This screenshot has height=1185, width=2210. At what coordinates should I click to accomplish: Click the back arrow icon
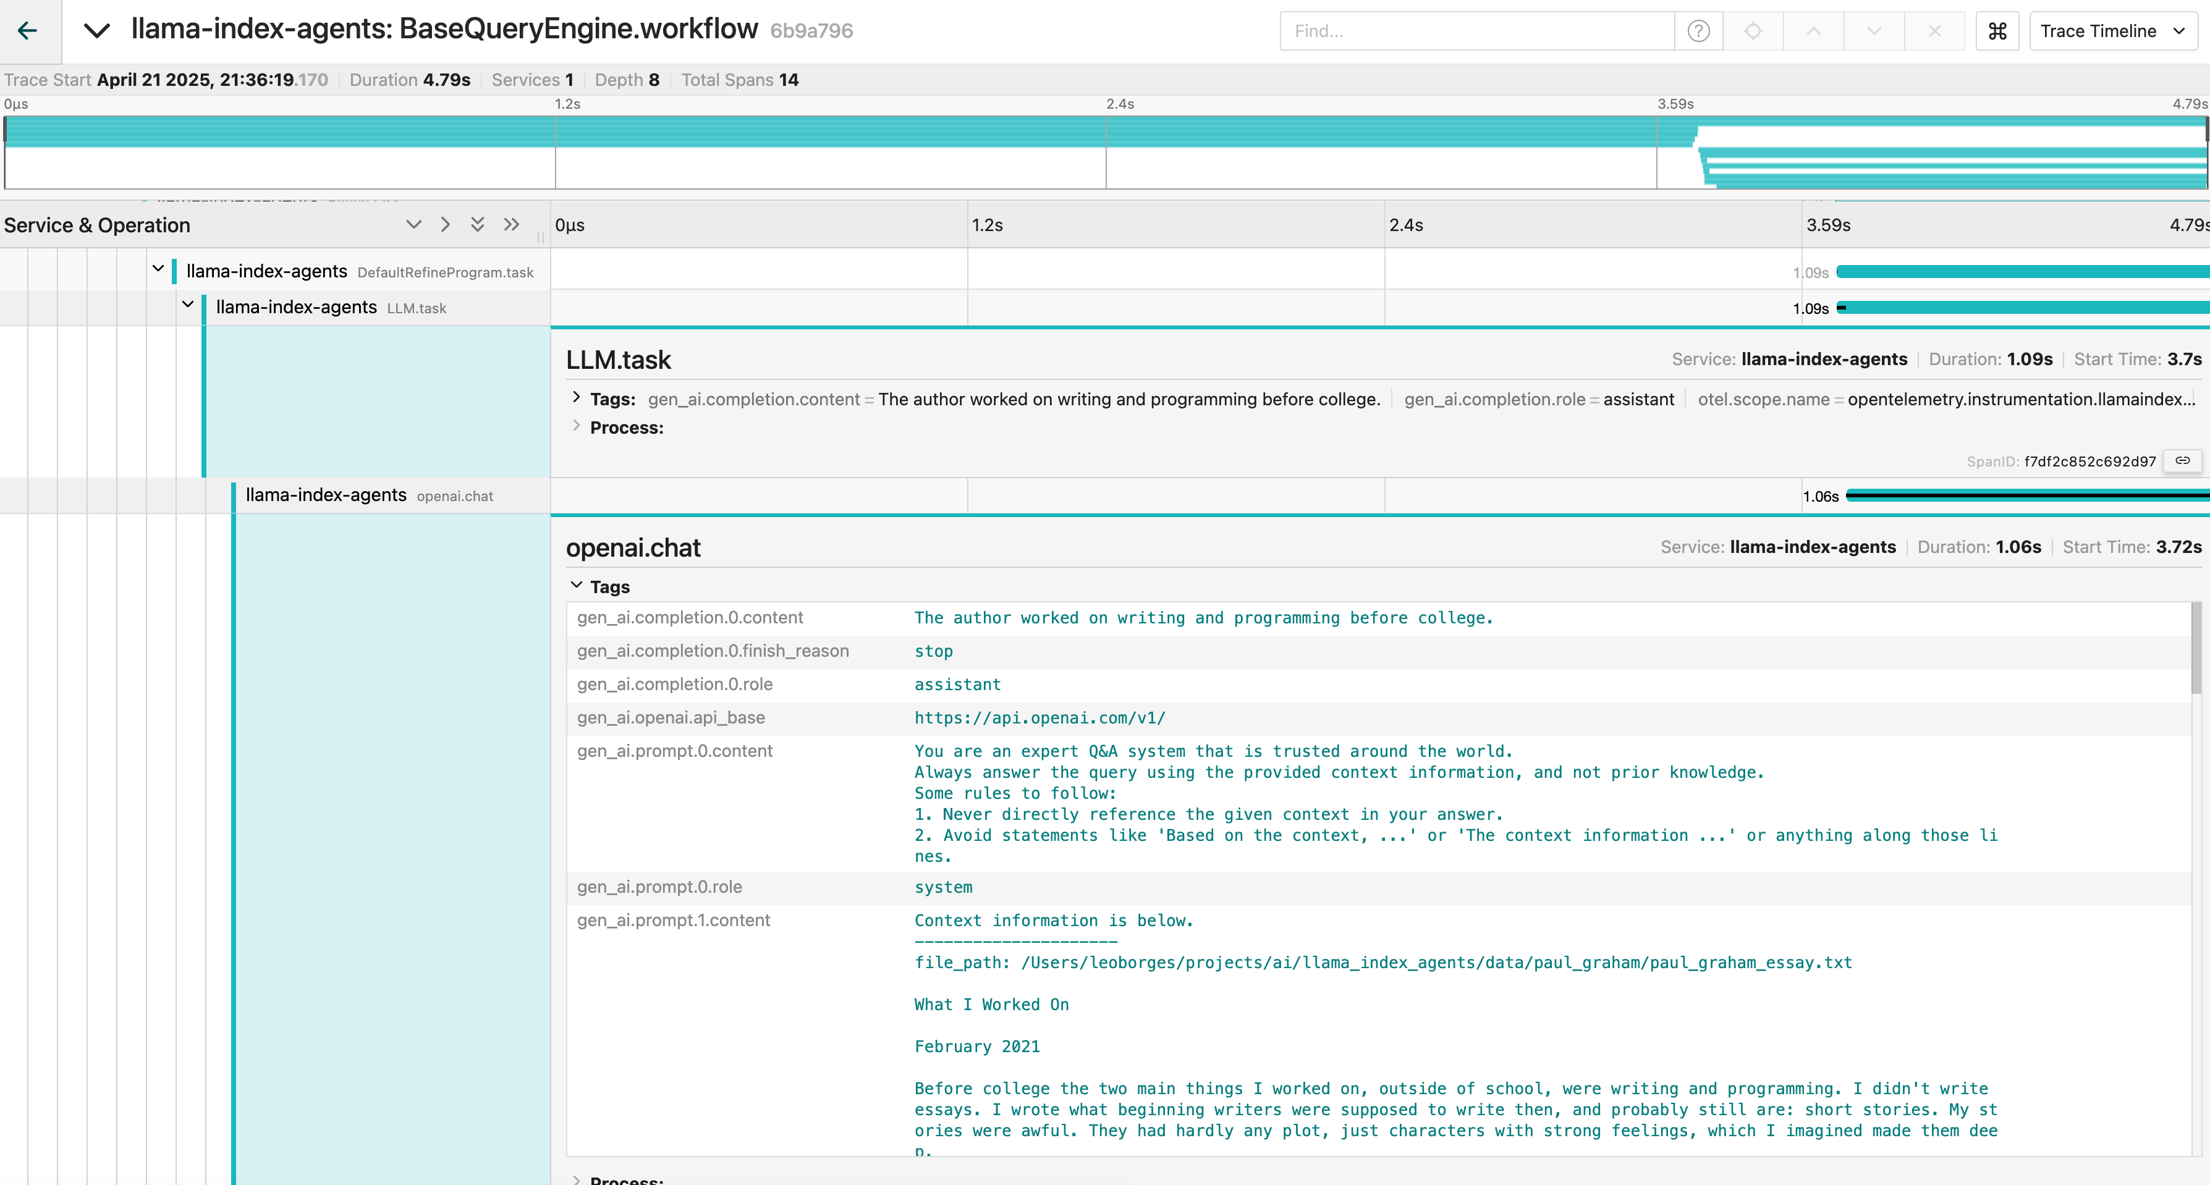[x=27, y=31]
